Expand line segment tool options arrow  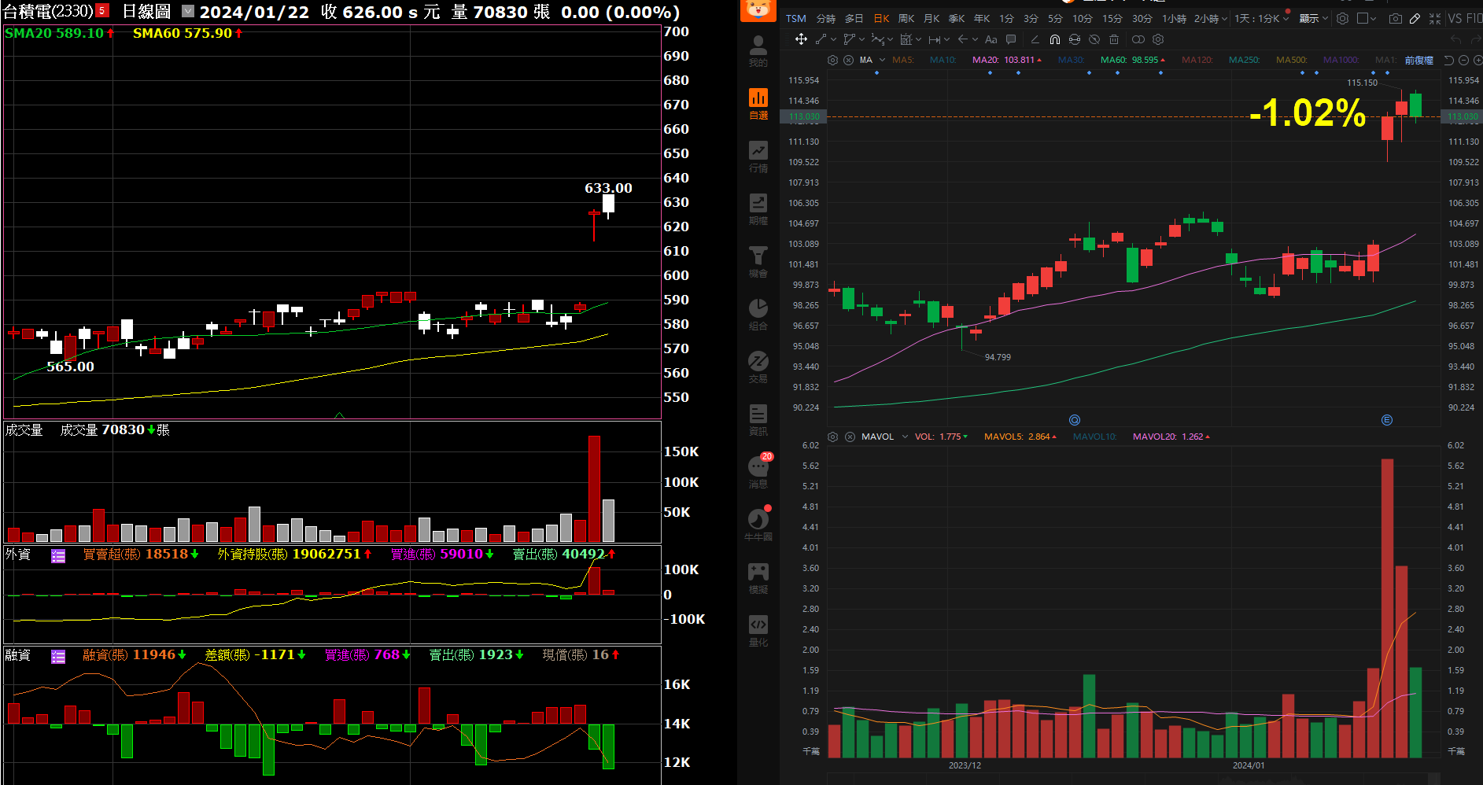833,39
